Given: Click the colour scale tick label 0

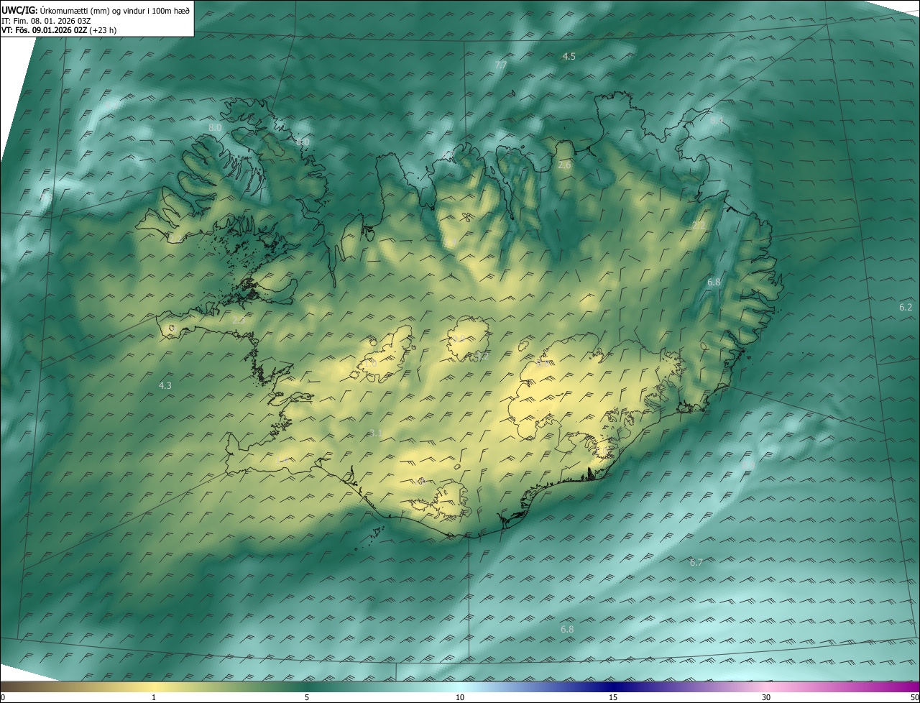Looking at the screenshot, I should pos(3,697).
